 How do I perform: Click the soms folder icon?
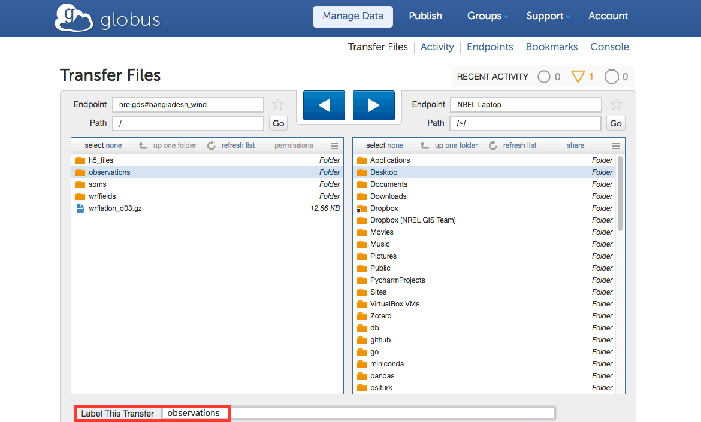(80, 184)
